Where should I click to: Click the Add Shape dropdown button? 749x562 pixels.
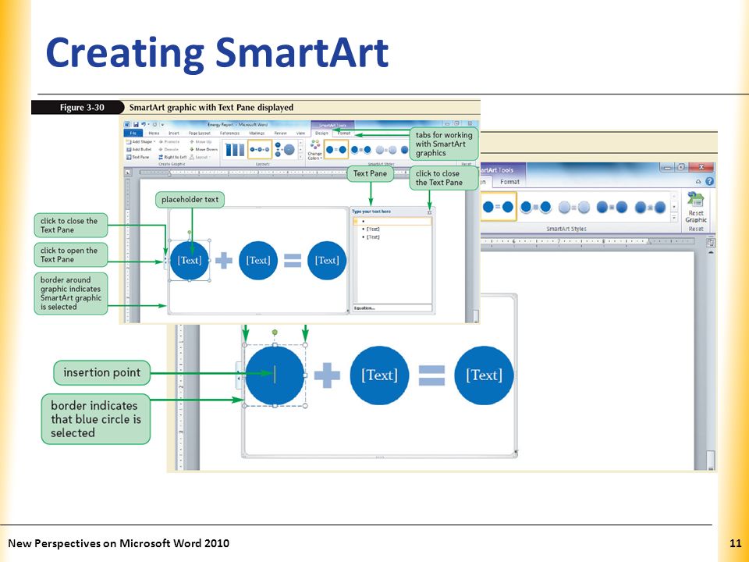click(x=140, y=142)
